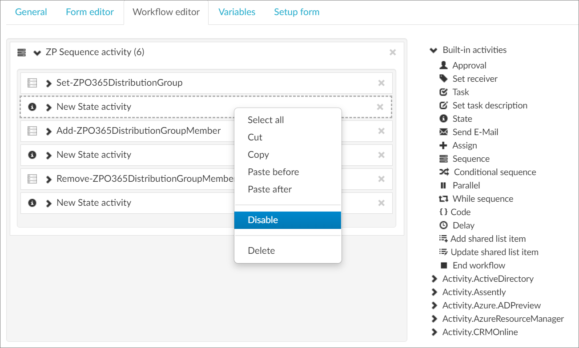The image size is (579, 348).
Task: Expand the Add-ZPO365DistributionGroupMember activity
Action: (x=49, y=131)
